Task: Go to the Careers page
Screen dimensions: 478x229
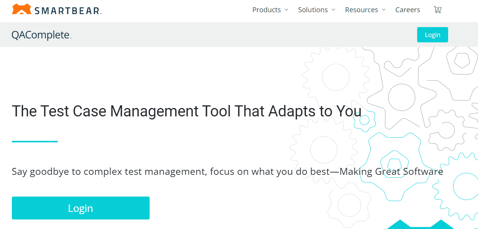Action: pos(408,10)
